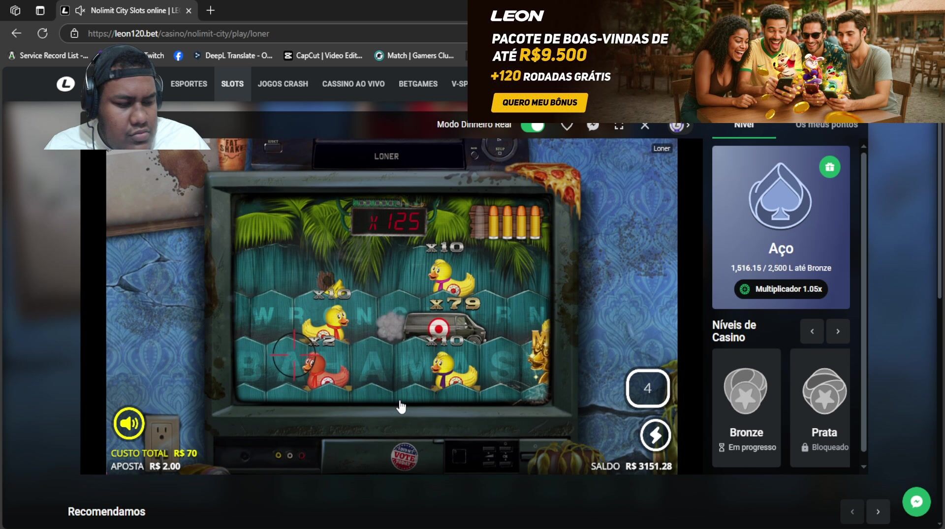Image resolution: width=945 pixels, height=529 pixels.
Task: Open the BETGAMES menu section
Action: pyautogui.click(x=418, y=84)
